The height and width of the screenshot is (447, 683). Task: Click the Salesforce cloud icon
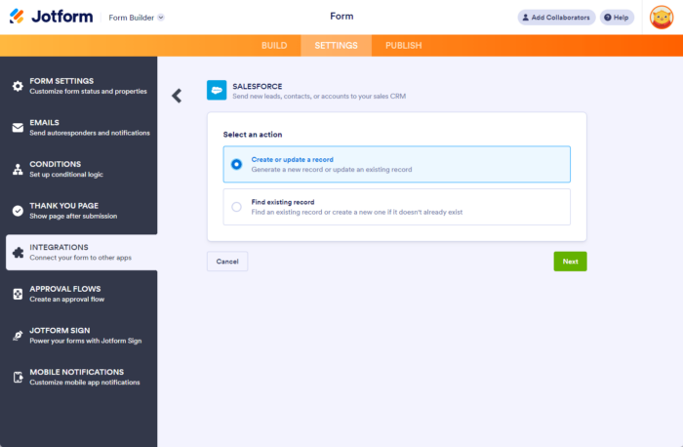click(217, 90)
